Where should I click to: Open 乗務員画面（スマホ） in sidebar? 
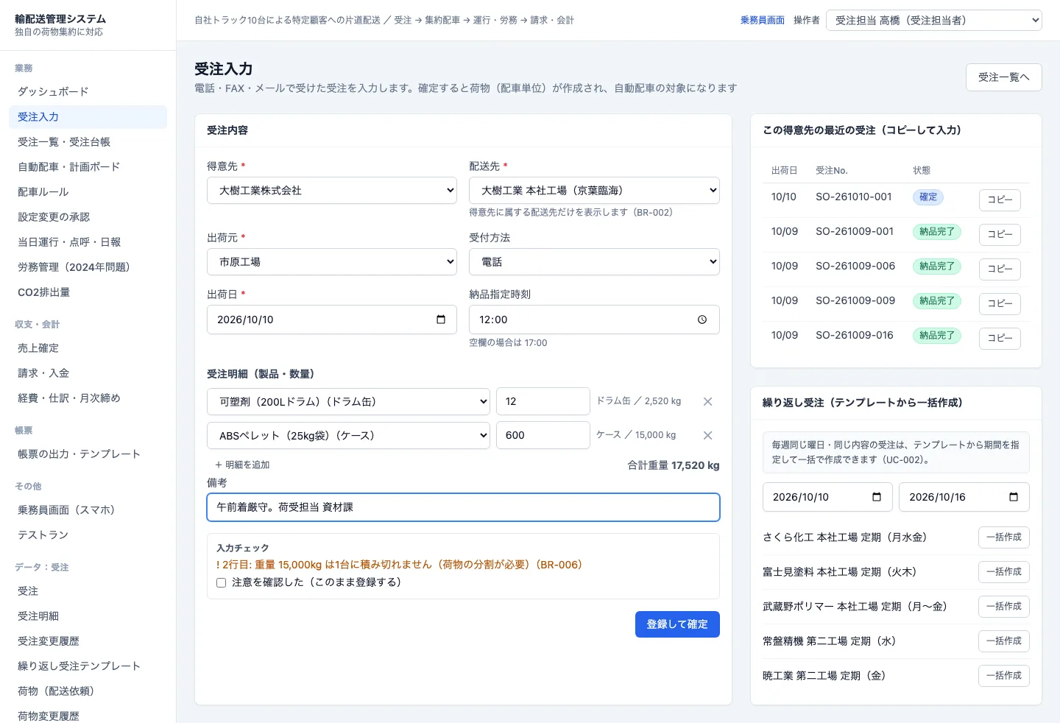point(88,510)
